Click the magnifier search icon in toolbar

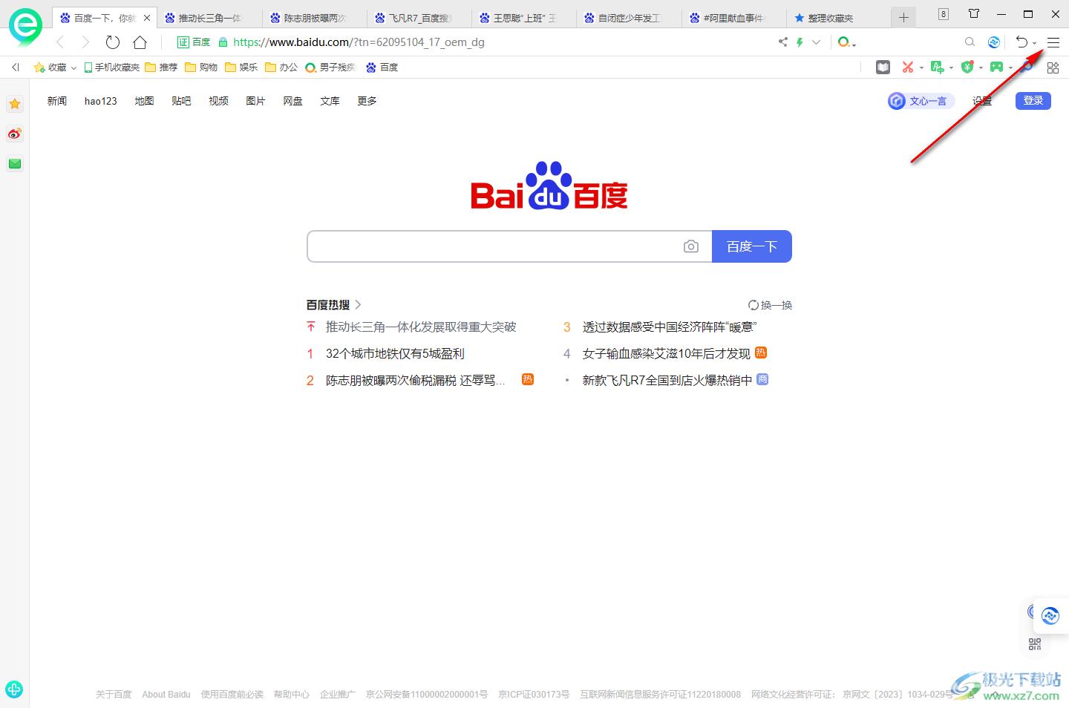970,42
